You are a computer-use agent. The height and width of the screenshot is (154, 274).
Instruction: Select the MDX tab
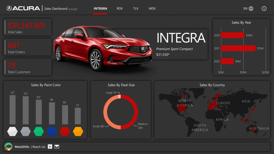click(152, 8)
